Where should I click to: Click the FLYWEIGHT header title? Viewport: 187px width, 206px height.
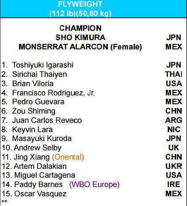point(80,4)
